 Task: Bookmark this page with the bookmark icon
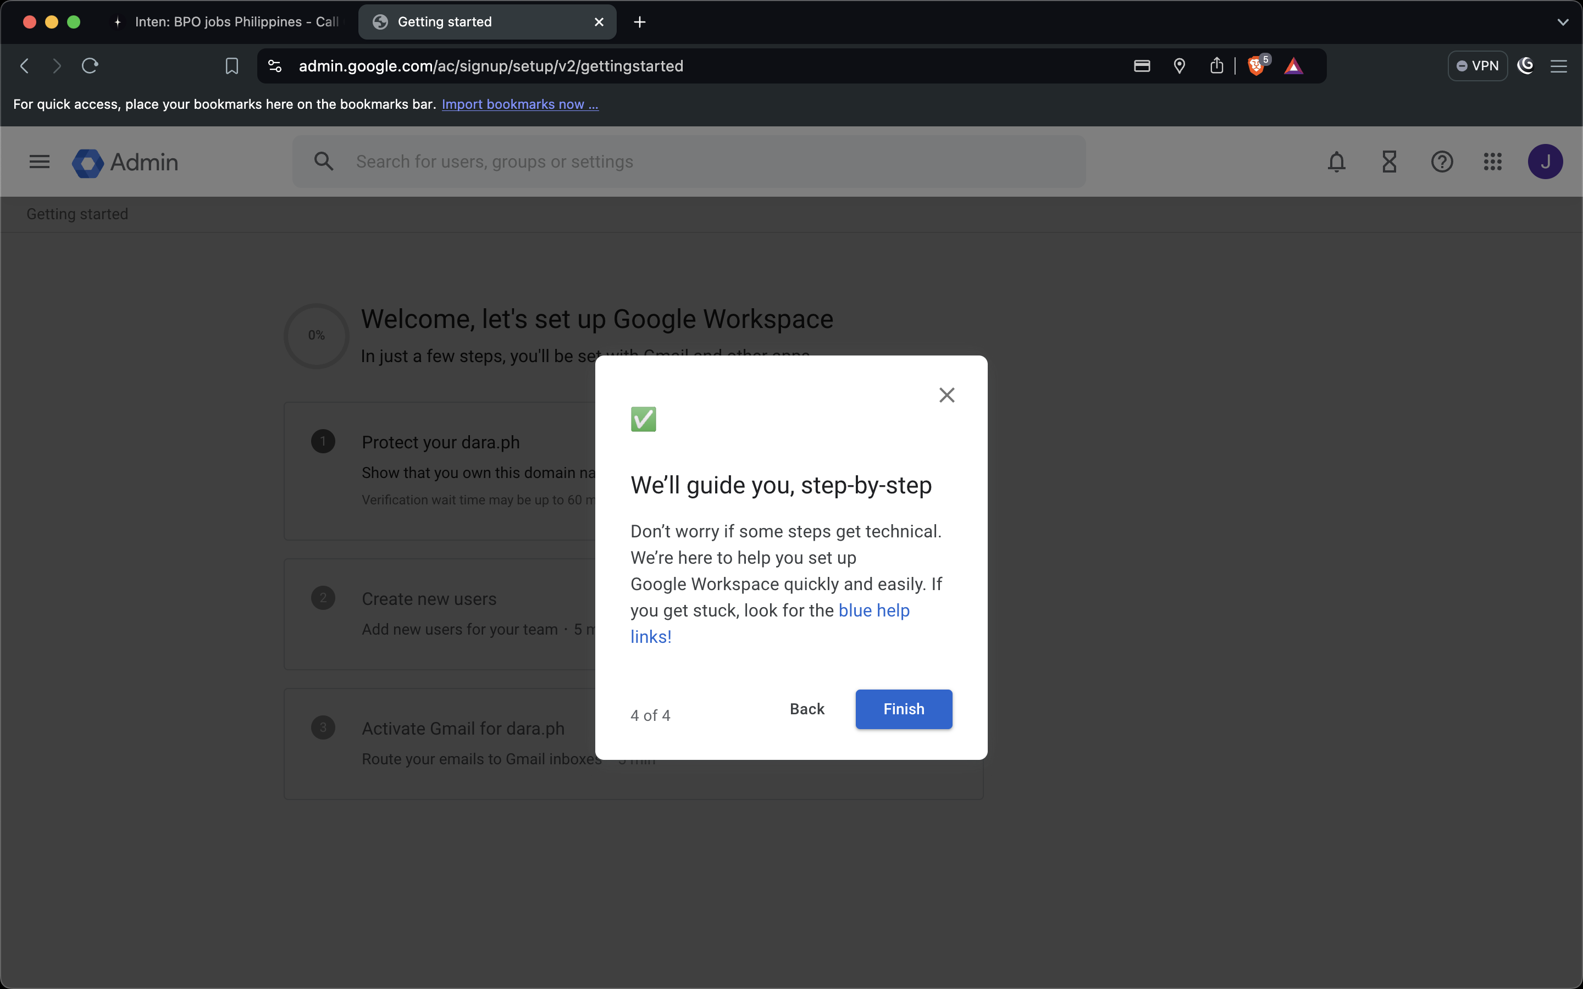(231, 66)
